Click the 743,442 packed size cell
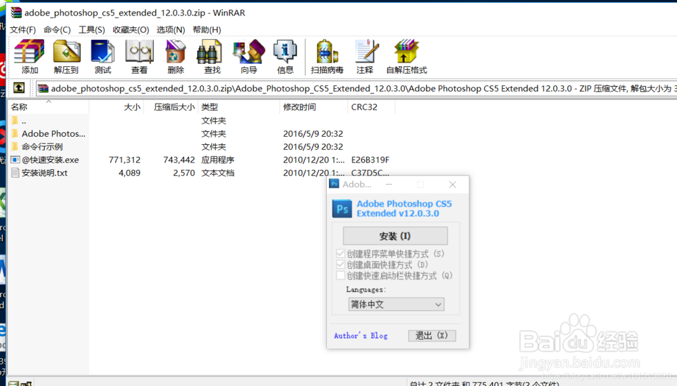 coord(179,160)
